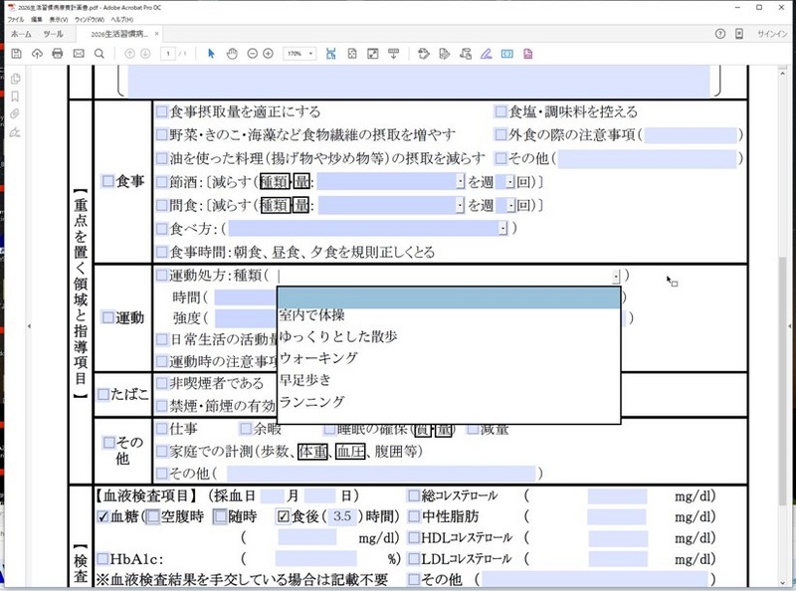Zoom in with plus icon
The height and width of the screenshot is (591, 796).
268,54
